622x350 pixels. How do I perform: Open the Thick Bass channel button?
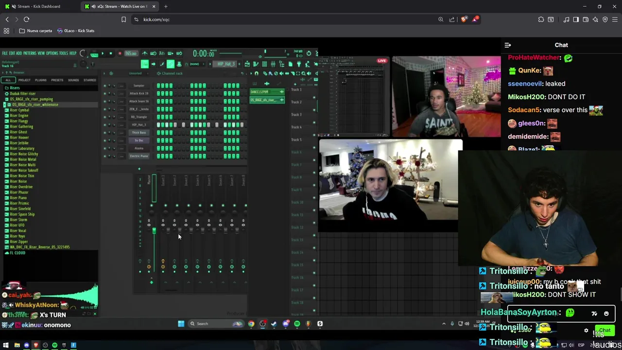click(x=139, y=132)
